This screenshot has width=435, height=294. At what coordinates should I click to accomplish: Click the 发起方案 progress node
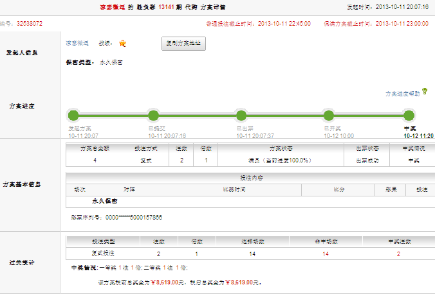[x=73, y=116]
